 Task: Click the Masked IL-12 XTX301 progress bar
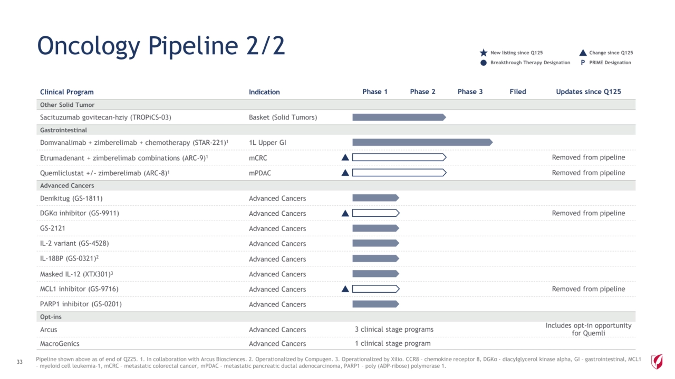pos(375,274)
